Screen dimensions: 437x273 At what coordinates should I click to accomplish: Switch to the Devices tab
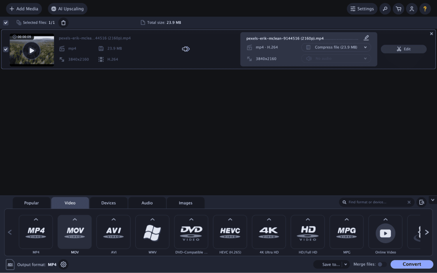pyautogui.click(x=108, y=203)
